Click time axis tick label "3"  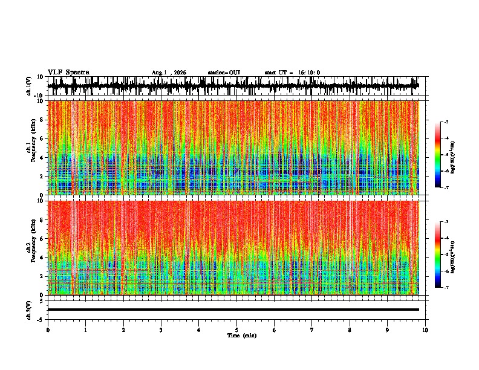point(161,330)
